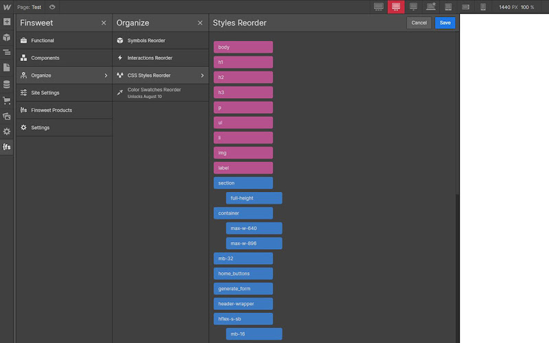This screenshot has height=343, width=549.
Task: Open the Symbols cube icon in sidebar
Action: coord(7,37)
